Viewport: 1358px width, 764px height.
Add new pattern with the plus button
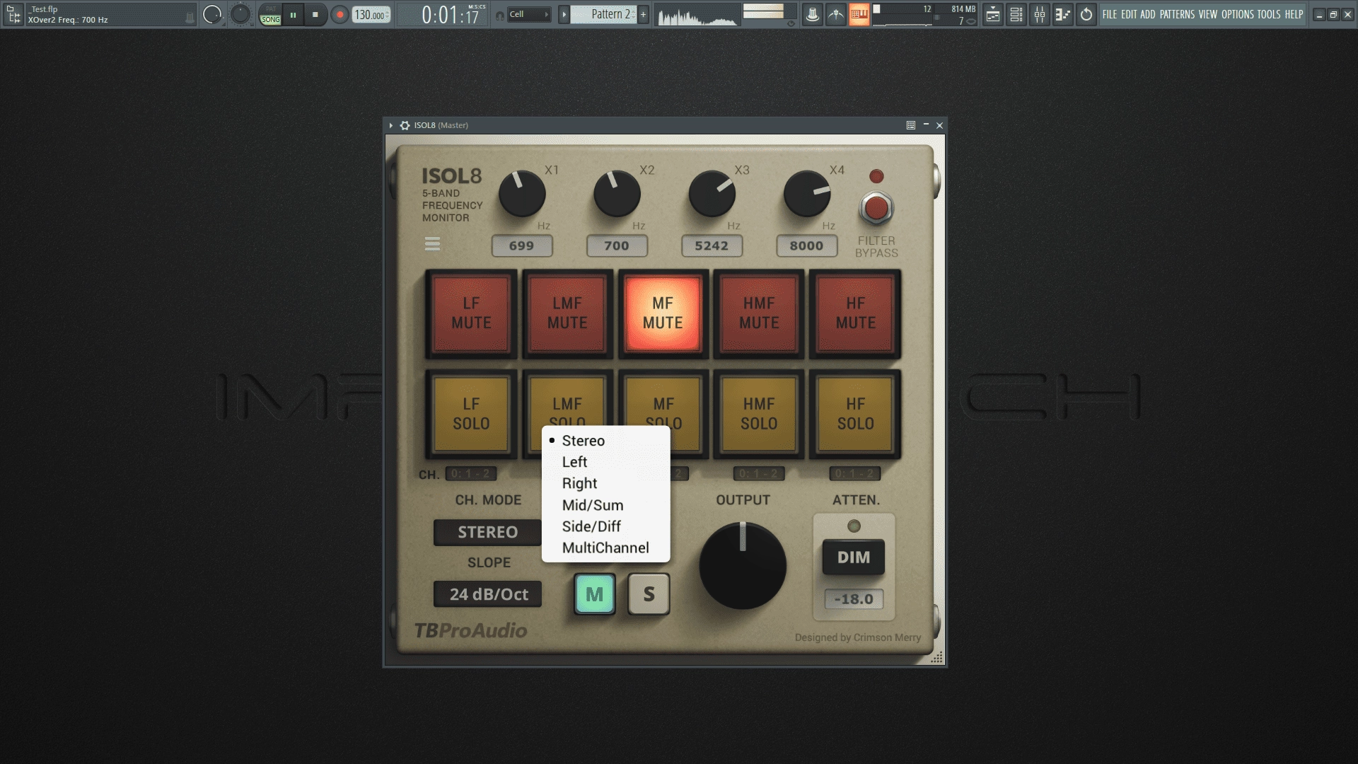pyautogui.click(x=643, y=14)
